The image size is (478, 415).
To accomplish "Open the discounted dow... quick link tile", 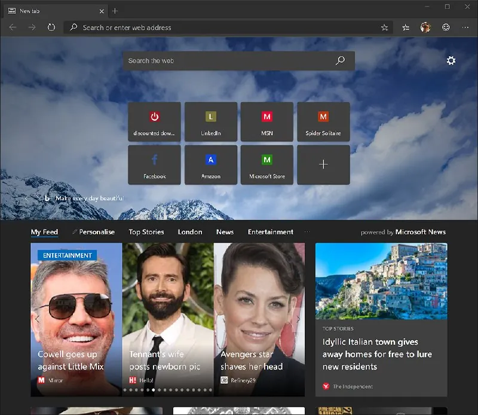I will pyautogui.click(x=154, y=122).
